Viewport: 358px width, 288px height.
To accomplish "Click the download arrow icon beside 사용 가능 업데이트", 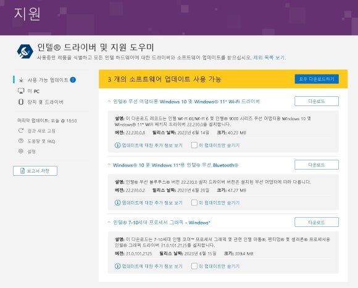I will coord(21,80).
